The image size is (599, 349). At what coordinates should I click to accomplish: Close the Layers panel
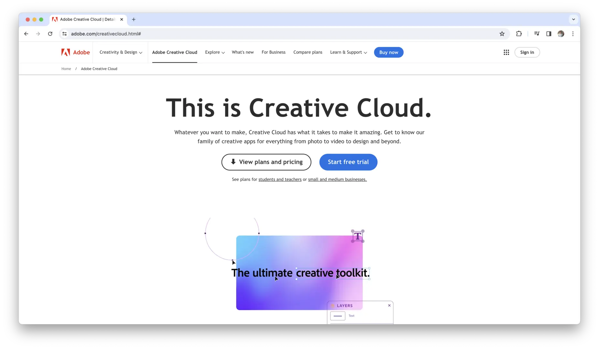(389, 305)
